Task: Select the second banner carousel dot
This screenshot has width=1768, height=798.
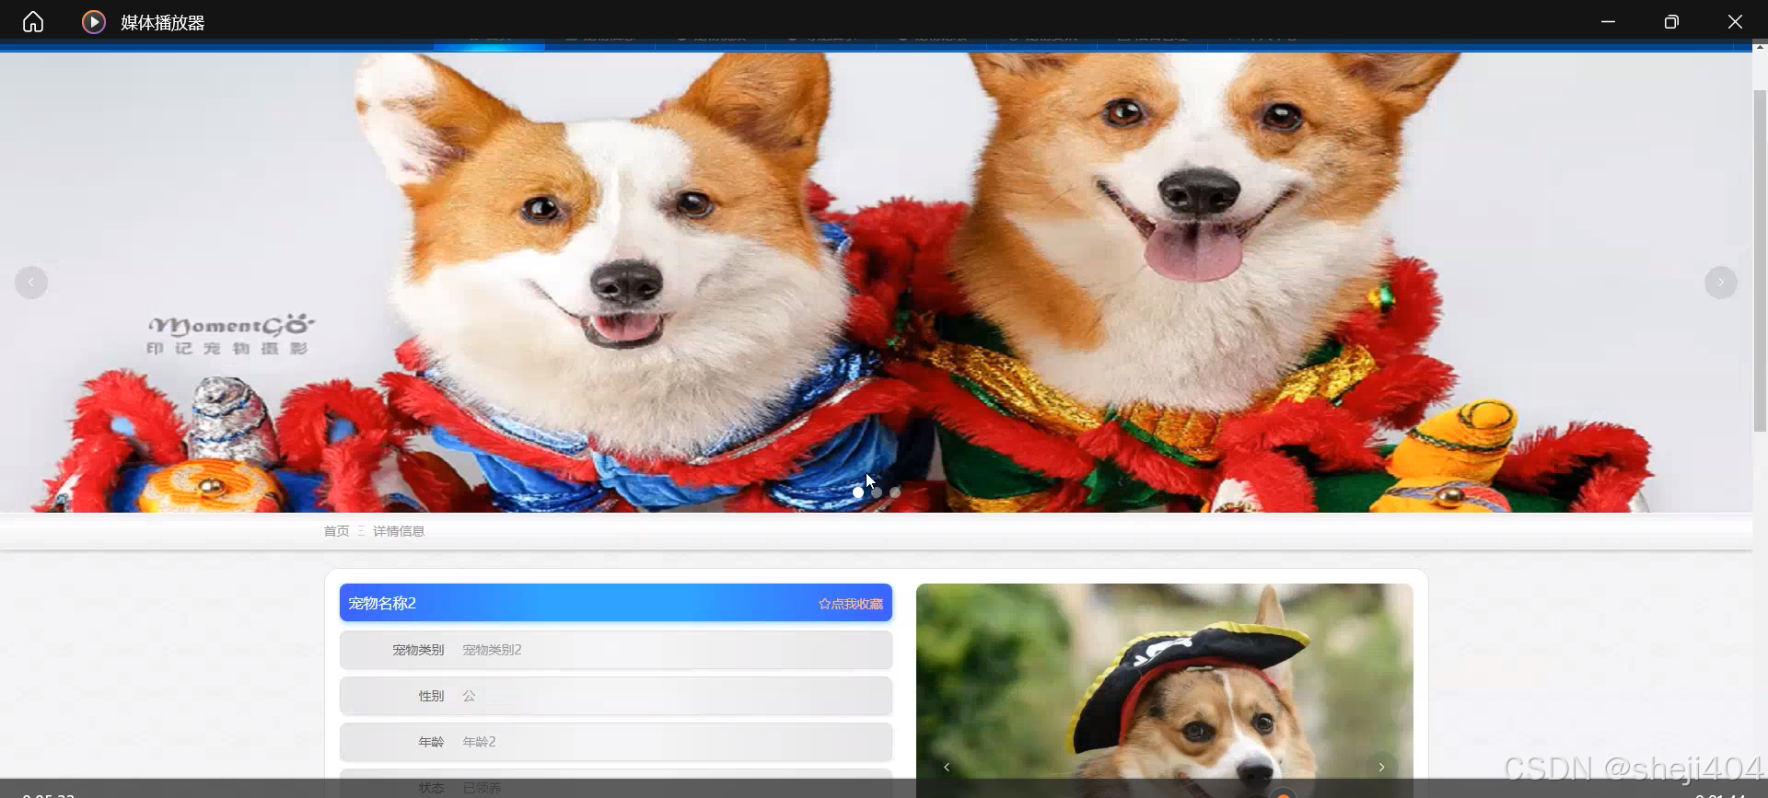Action: pos(877,492)
